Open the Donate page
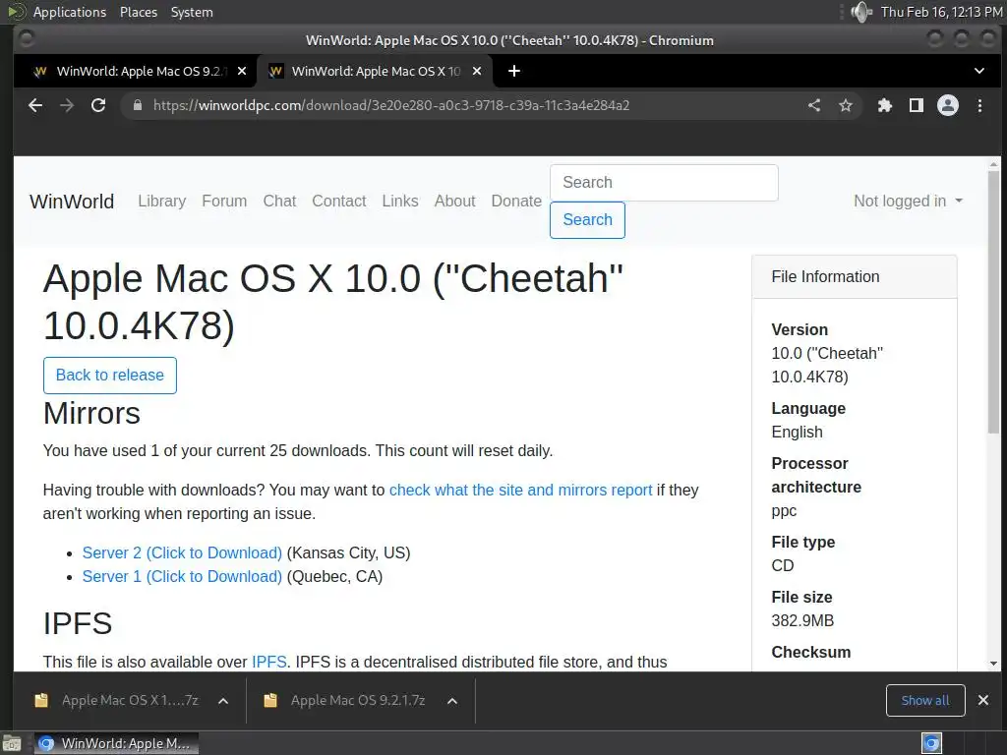 click(x=516, y=201)
